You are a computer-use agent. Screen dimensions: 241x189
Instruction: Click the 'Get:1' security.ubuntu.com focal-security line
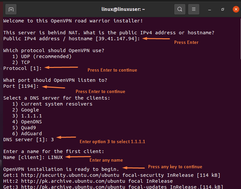coord(112,175)
